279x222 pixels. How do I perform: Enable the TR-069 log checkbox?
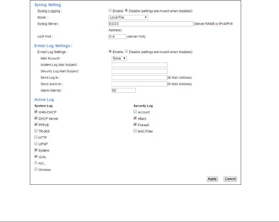point(36,131)
